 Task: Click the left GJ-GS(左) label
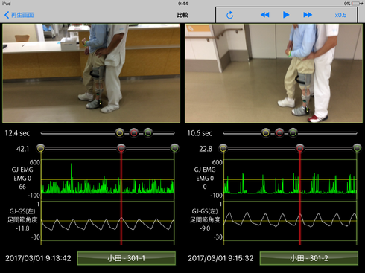point(22,211)
